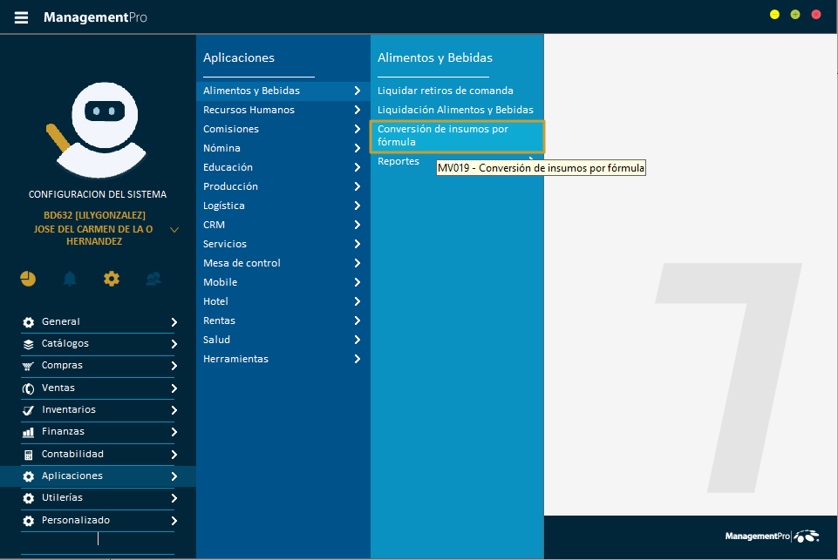838x560 pixels.
Task: Select Liquidación Alimentos y Bebidas option
Action: [x=457, y=110]
